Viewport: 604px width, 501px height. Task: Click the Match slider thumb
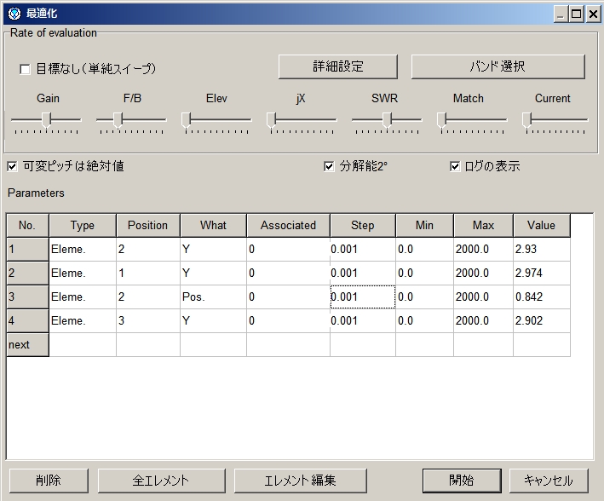pos(441,120)
